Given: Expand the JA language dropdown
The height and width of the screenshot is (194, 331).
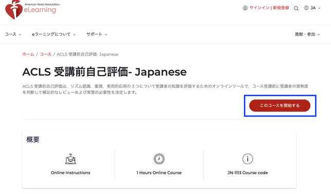Looking at the screenshot, I should coord(316,8).
